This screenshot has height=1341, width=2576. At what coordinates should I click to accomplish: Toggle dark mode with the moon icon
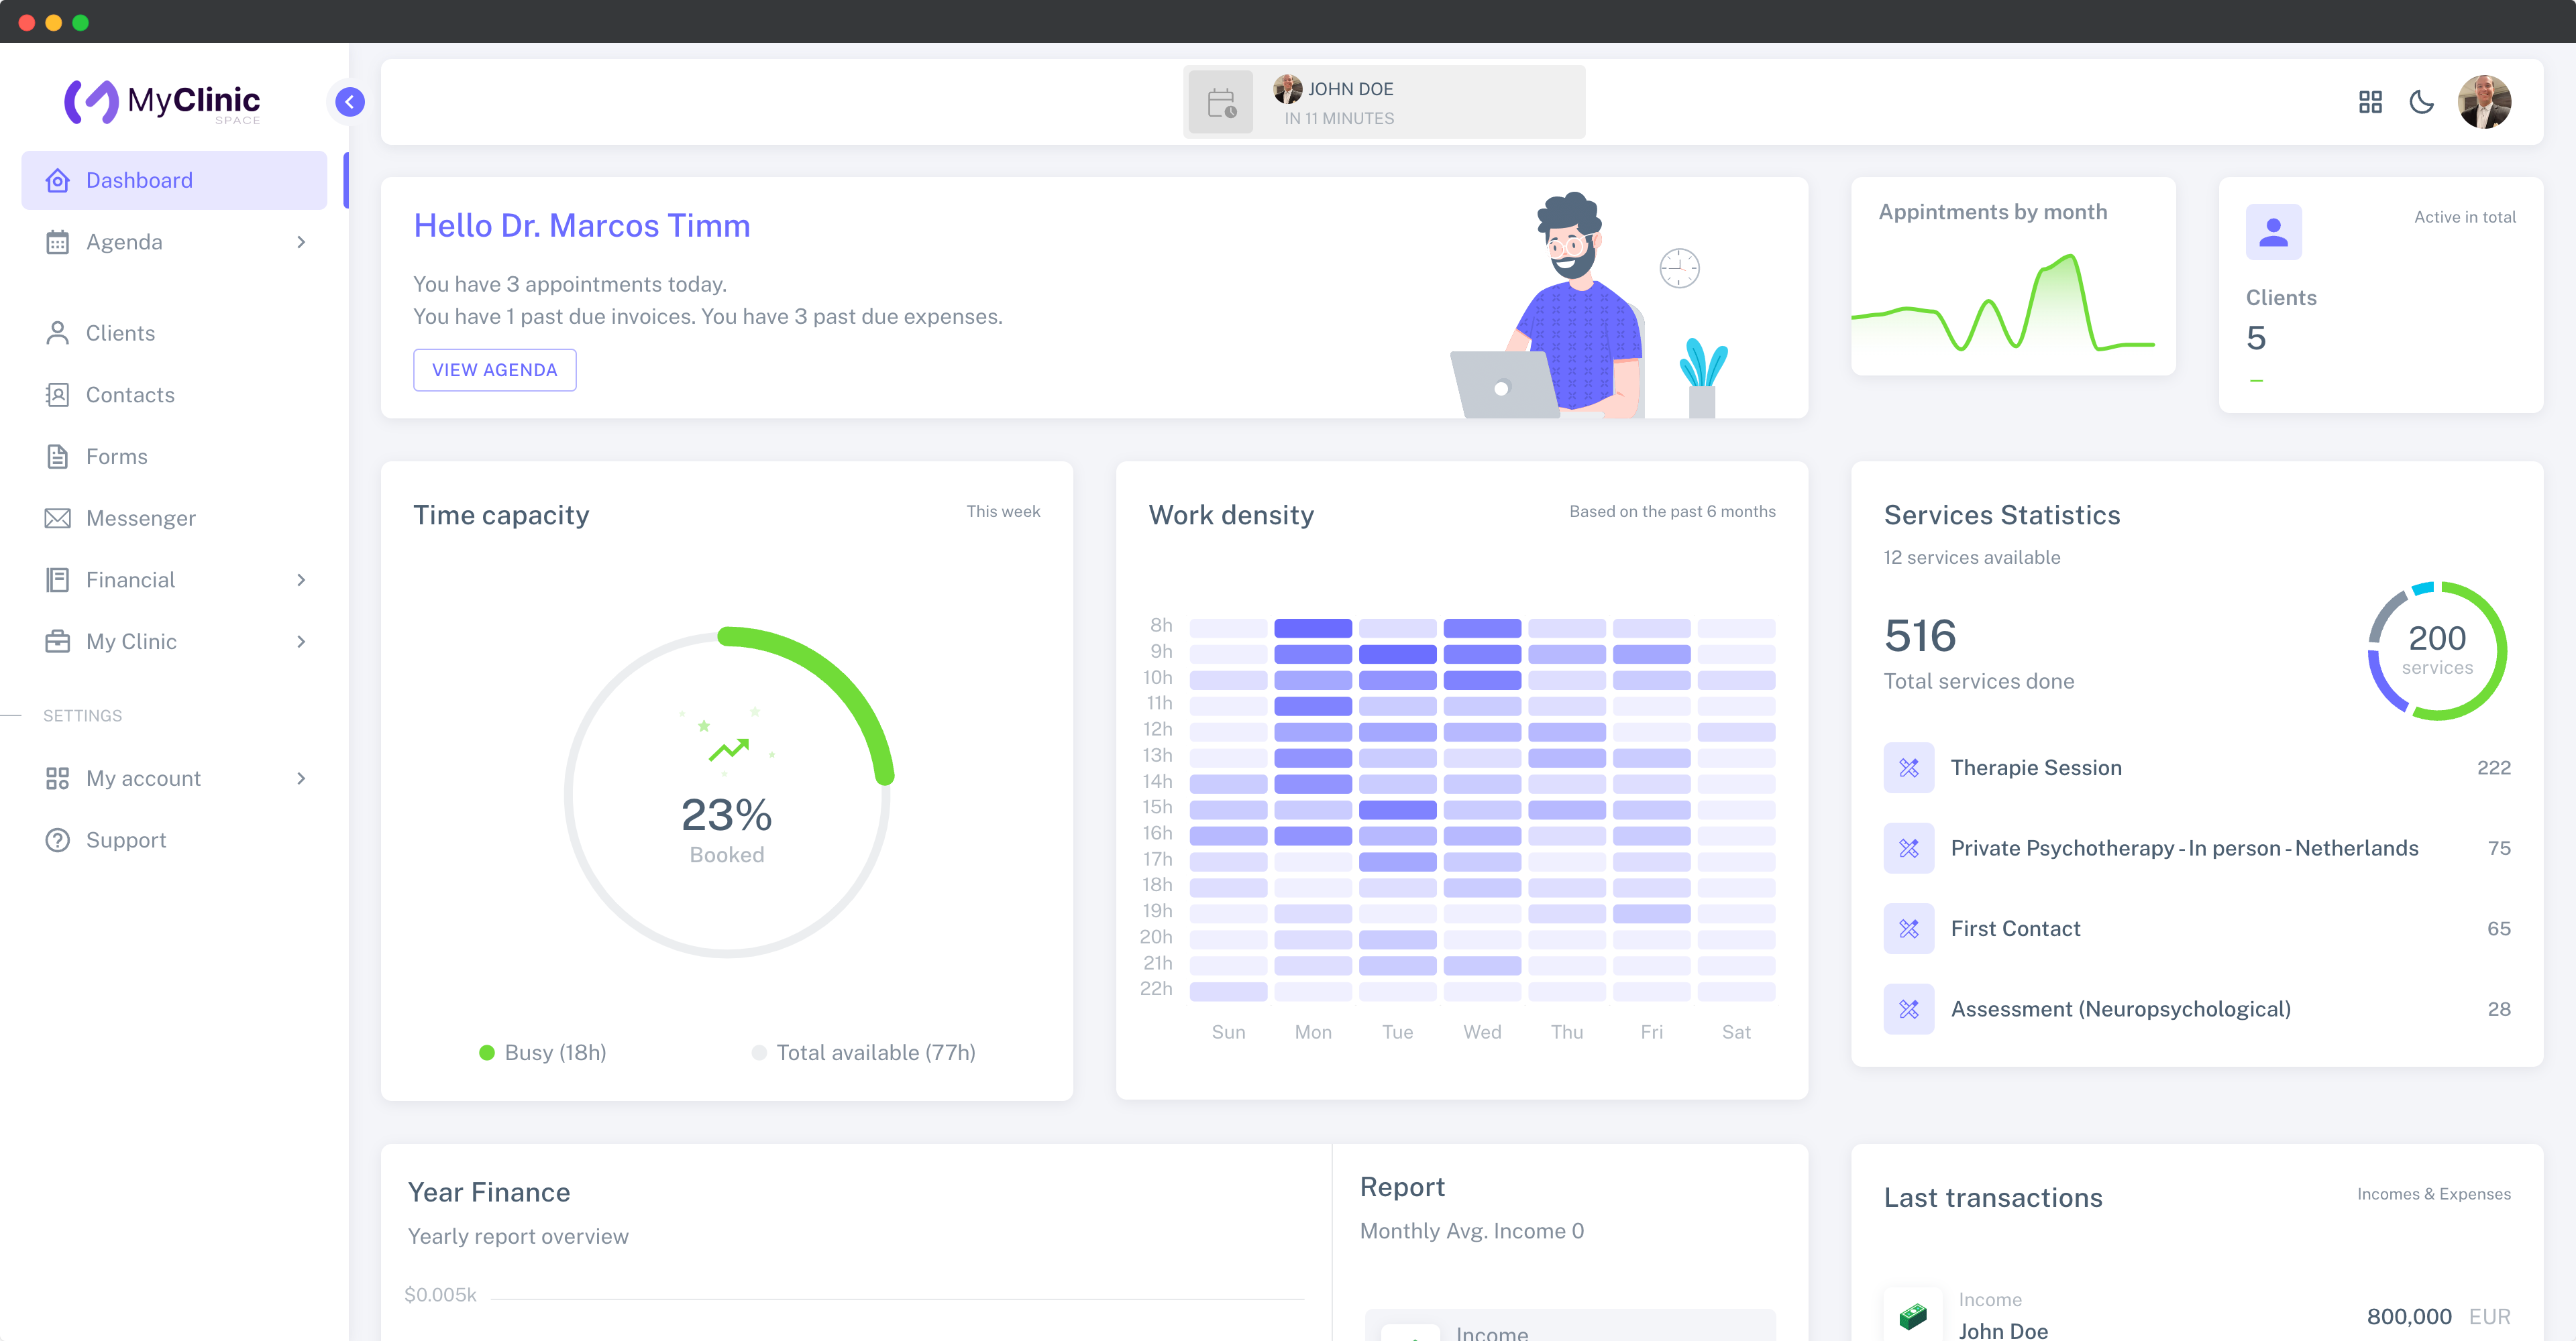[2421, 102]
